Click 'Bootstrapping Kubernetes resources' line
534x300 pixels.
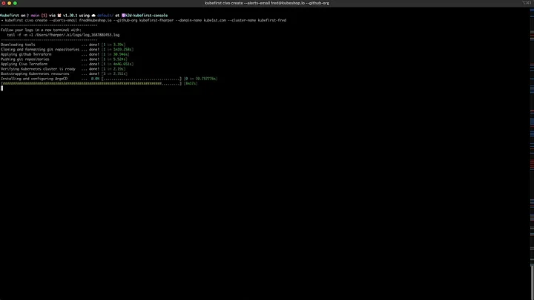tap(64, 74)
